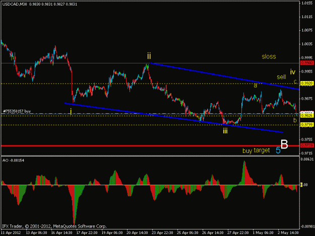Click the 0.9755 price axis label

point(307,139)
